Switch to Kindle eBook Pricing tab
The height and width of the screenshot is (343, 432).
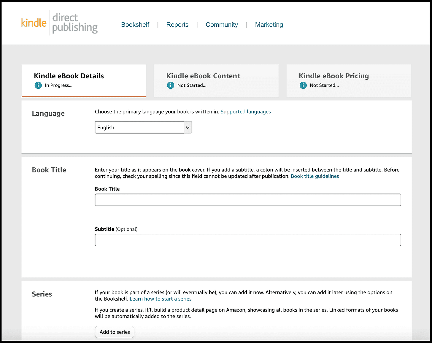(349, 81)
